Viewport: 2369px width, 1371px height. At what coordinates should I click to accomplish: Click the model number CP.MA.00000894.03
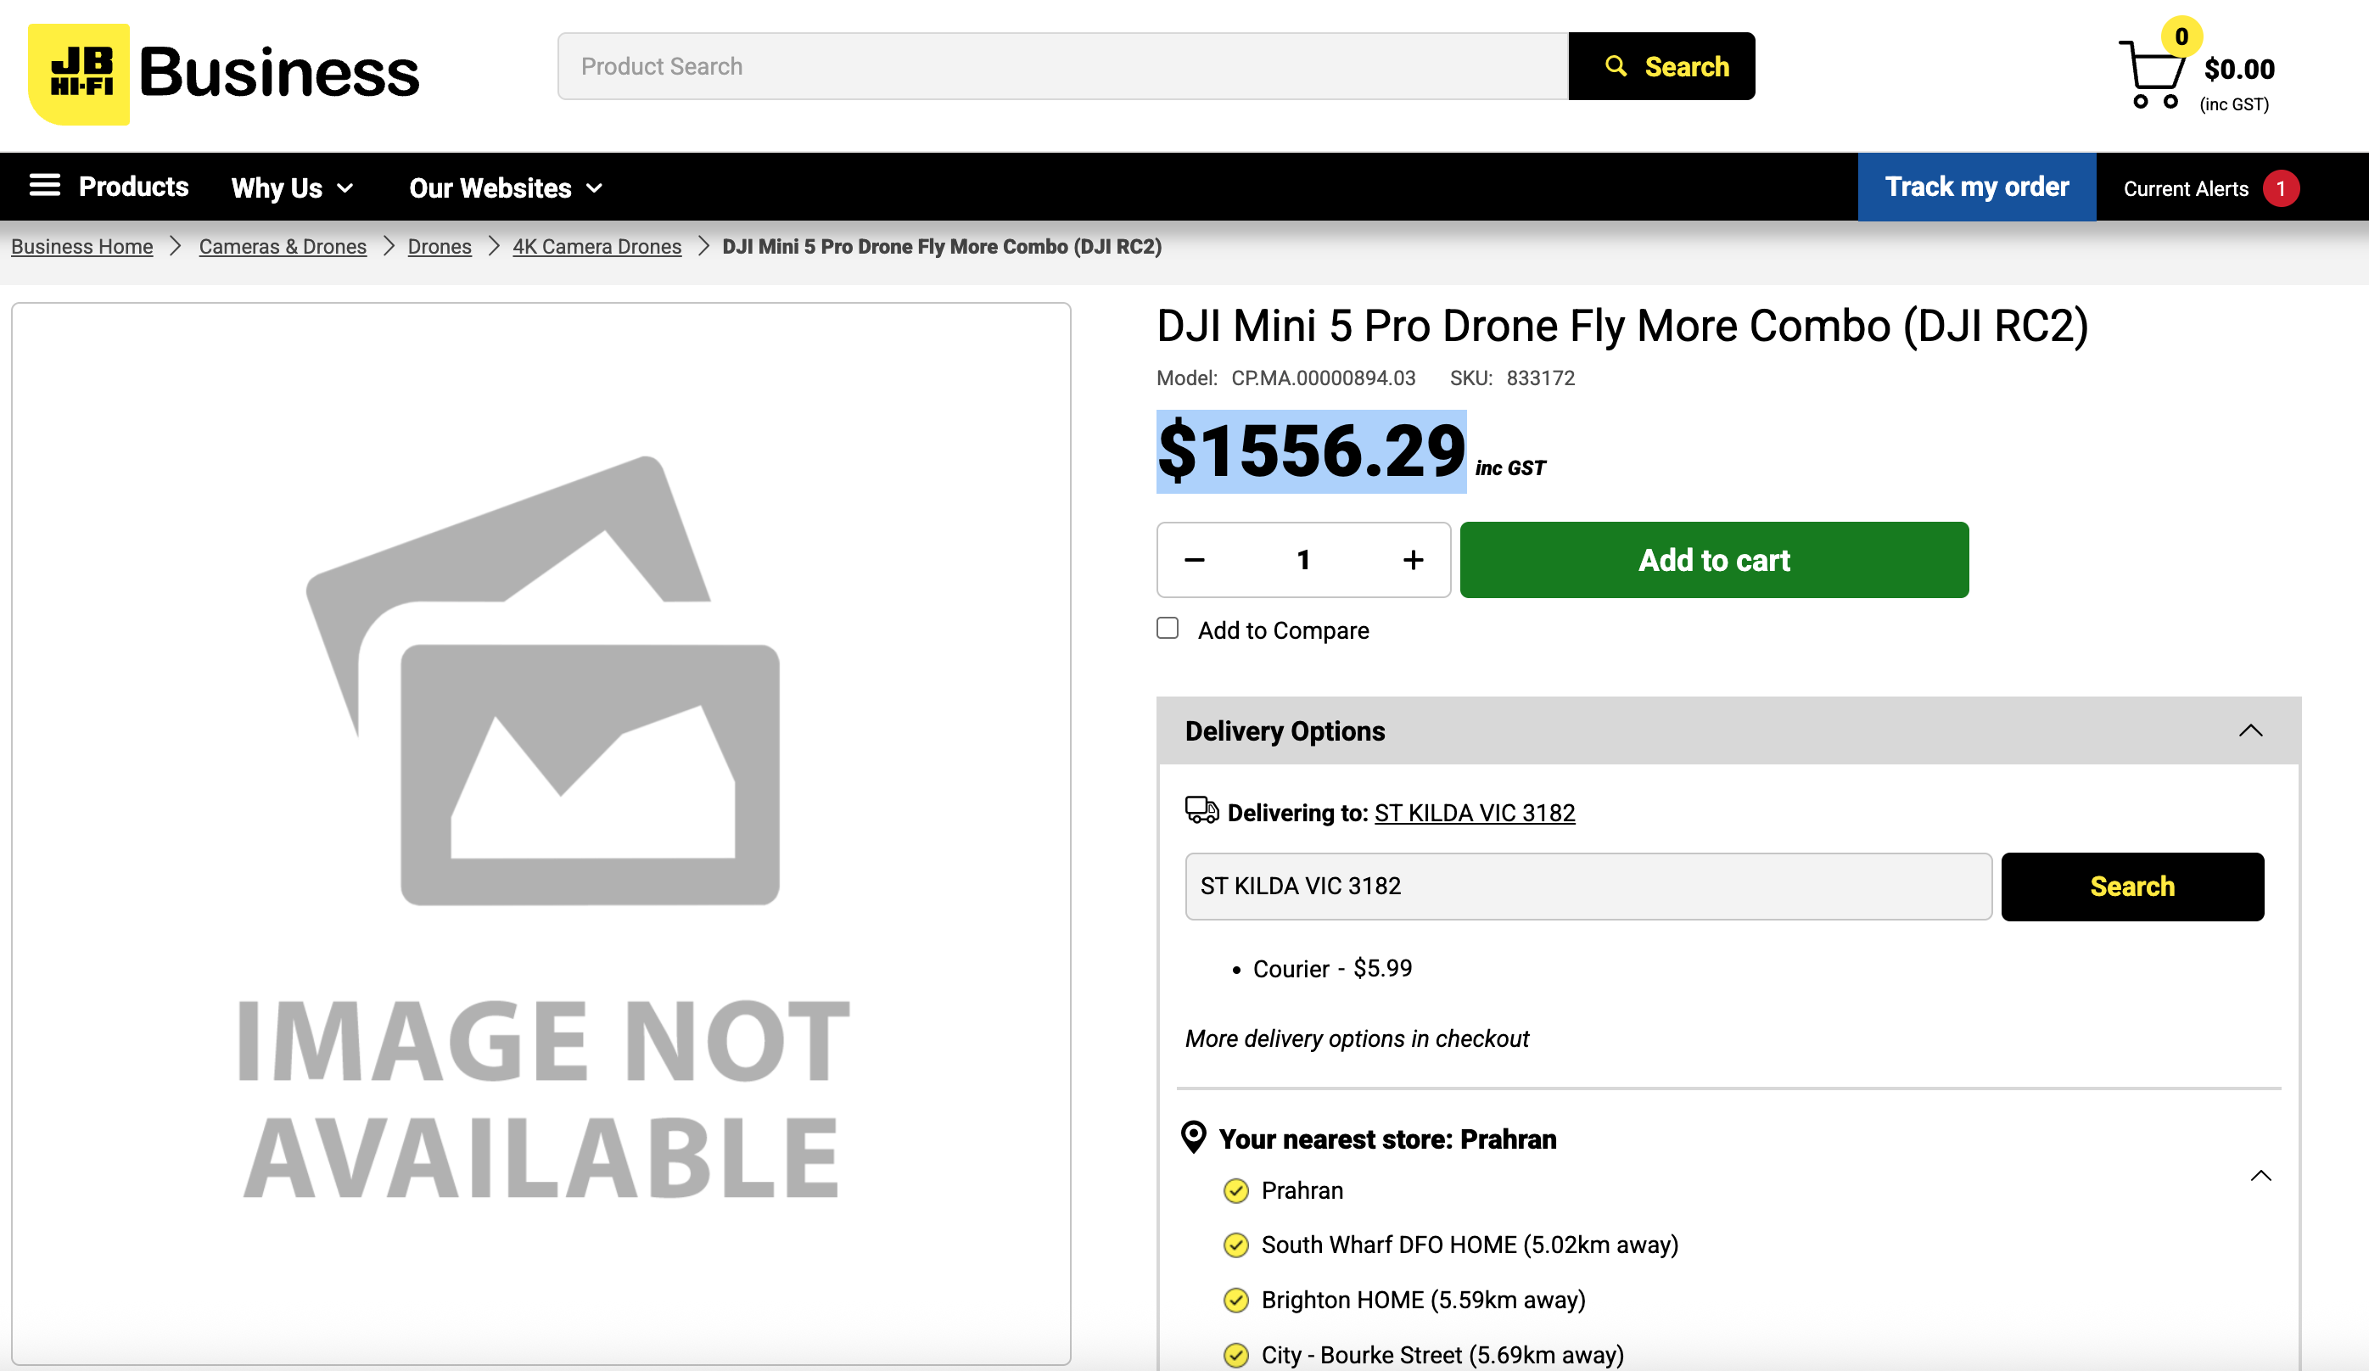point(1324,378)
